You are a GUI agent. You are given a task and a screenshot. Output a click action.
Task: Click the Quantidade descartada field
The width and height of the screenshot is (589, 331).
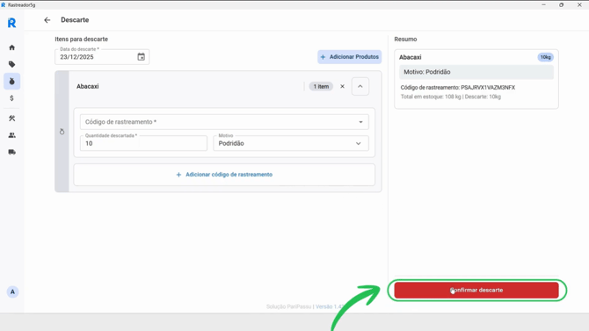click(x=143, y=143)
